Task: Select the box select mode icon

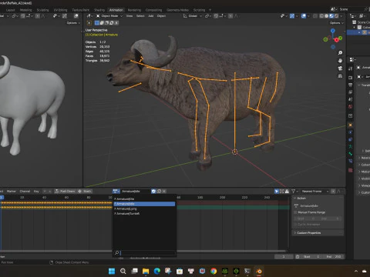Action: coord(97,23)
